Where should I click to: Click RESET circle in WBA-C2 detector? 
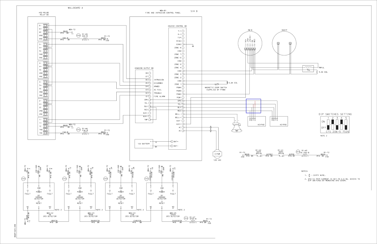point(39,201)
